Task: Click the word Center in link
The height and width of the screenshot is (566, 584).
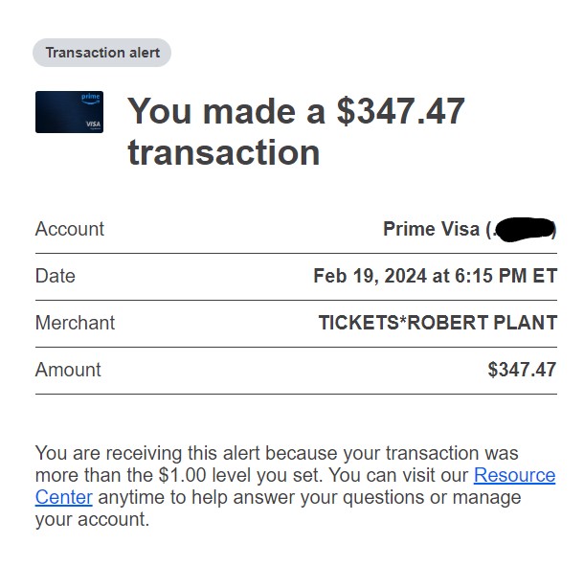Action: pyautogui.click(x=64, y=497)
